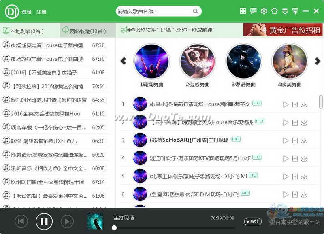Select 领音车载《一亿个伤心 in playlist
Screen dimensions: 324x234
[x=55, y=127]
